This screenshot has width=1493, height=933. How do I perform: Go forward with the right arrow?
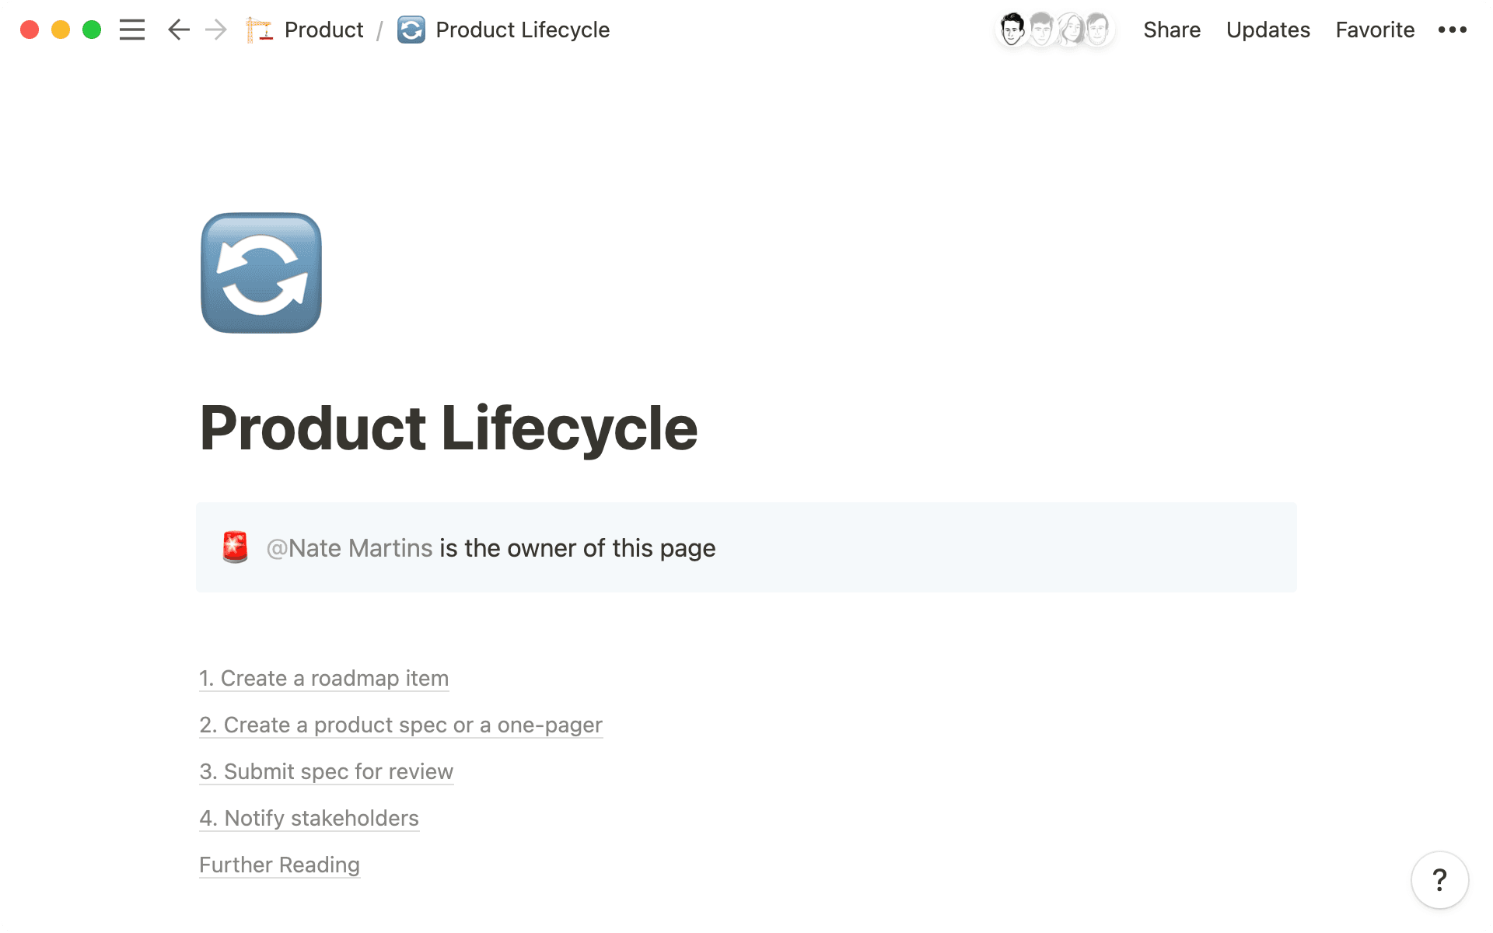tap(216, 30)
